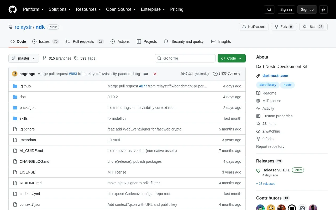Fork the ndk repository

click(284, 27)
